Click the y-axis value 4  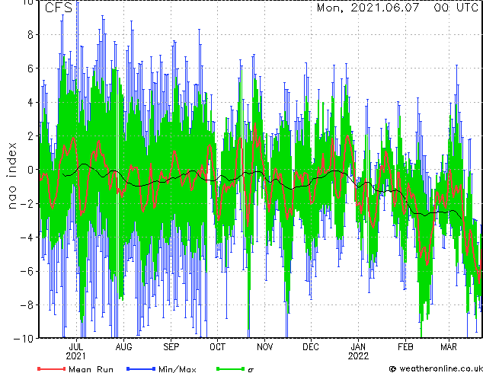(30, 102)
